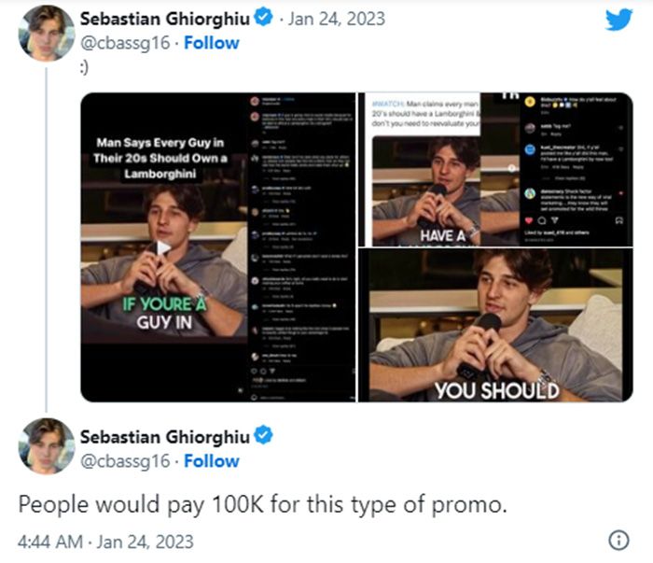This screenshot has width=653, height=563.
Task: Open top tweet's profile avatar
Action: pyautogui.click(x=47, y=33)
